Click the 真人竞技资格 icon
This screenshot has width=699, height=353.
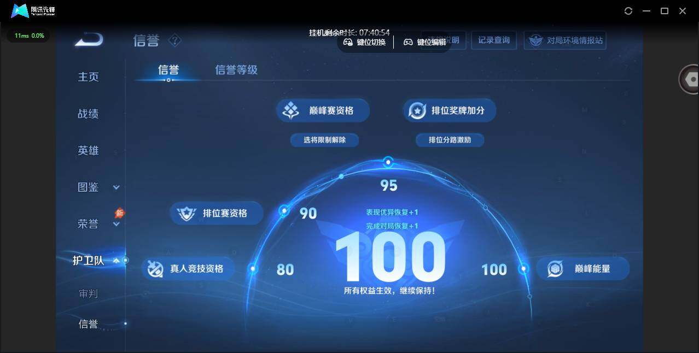coord(155,268)
